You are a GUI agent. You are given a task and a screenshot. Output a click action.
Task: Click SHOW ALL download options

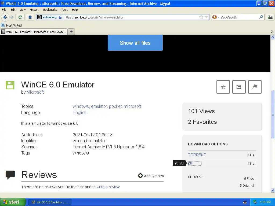[x=196, y=177]
